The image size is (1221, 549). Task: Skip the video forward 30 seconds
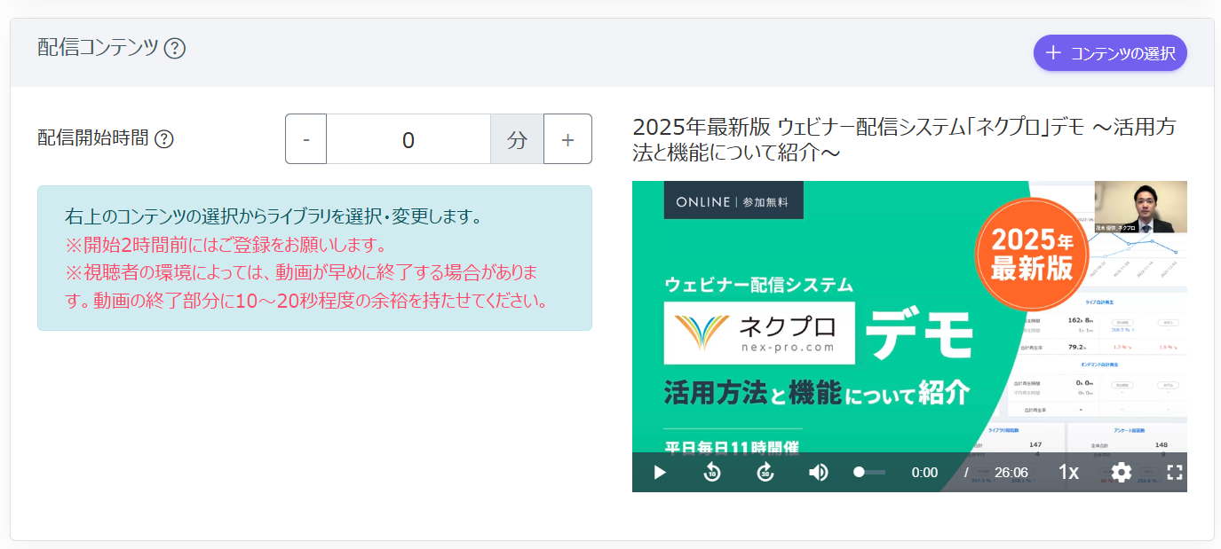tap(765, 473)
